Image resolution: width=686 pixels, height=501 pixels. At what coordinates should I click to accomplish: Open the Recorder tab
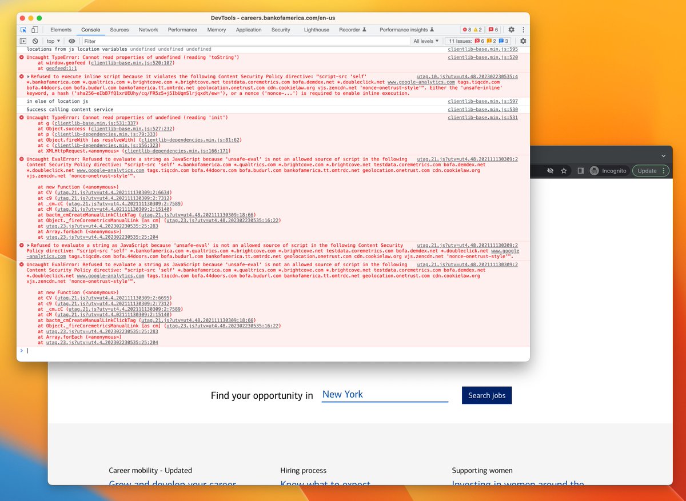pyautogui.click(x=353, y=30)
